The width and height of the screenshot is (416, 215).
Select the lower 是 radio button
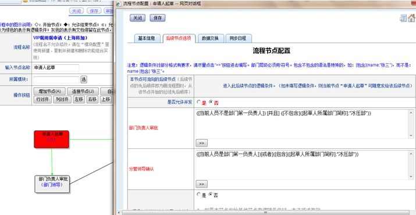(199, 195)
